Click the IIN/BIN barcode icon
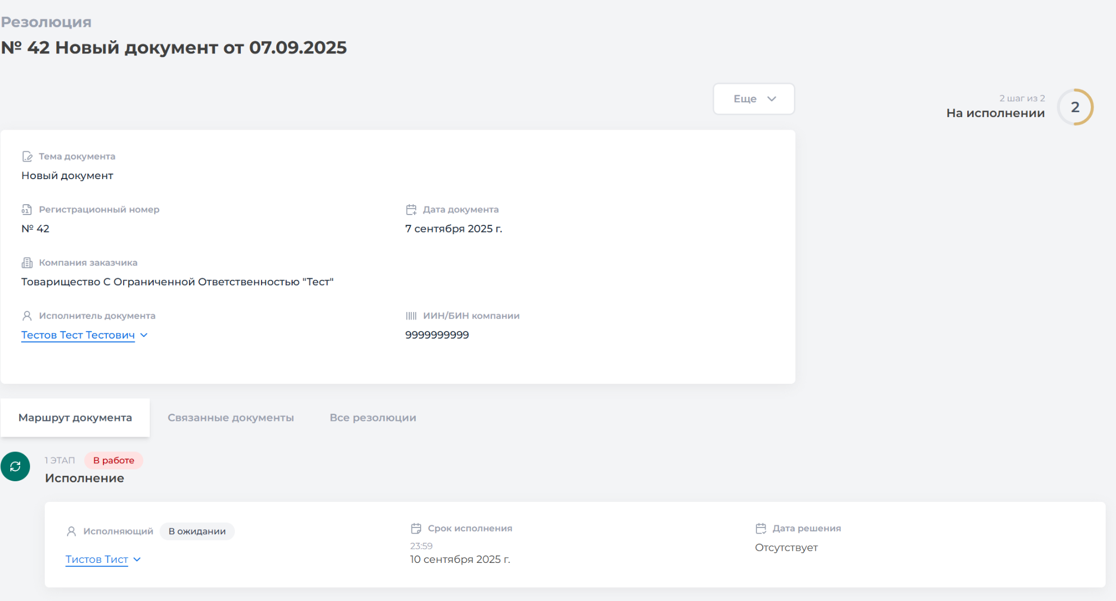The width and height of the screenshot is (1116, 601). pyautogui.click(x=411, y=316)
